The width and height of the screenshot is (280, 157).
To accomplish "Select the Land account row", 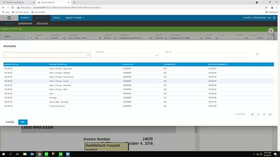I will click(x=139, y=93).
